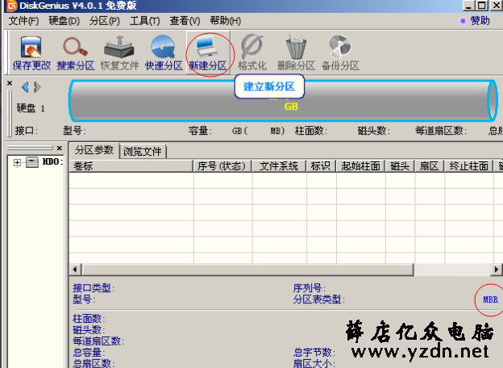Click the 删除分区 delete partition icon
The image size is (503, 368).
[x=296, y=53]
